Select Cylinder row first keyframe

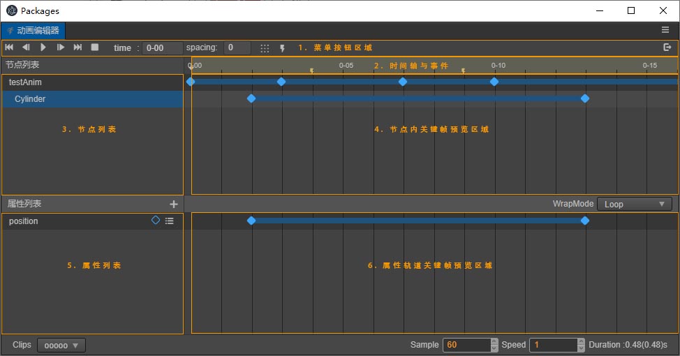coord(251,98)
